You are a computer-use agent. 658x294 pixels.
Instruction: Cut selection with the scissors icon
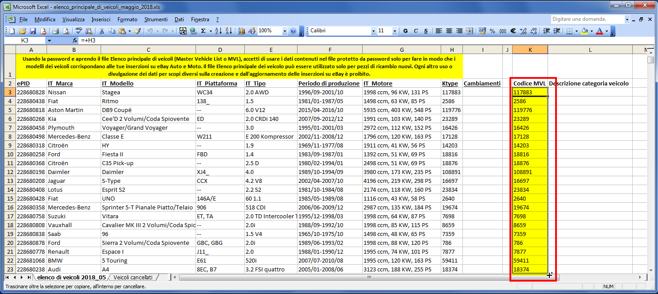(102, 31)
